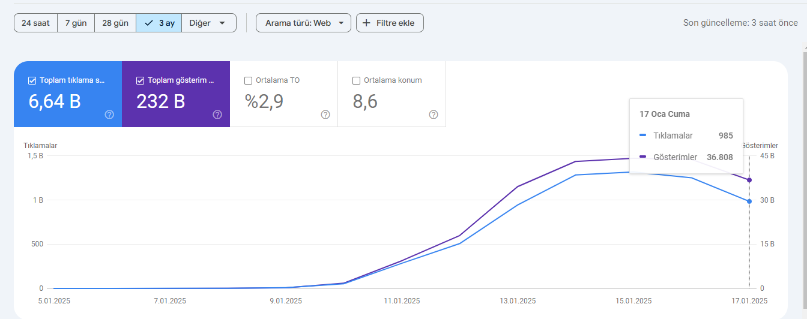This screenshot has width=807, height=319.
Task: Click help icon on Toplam tıklama card
Action: click(109, 115)
